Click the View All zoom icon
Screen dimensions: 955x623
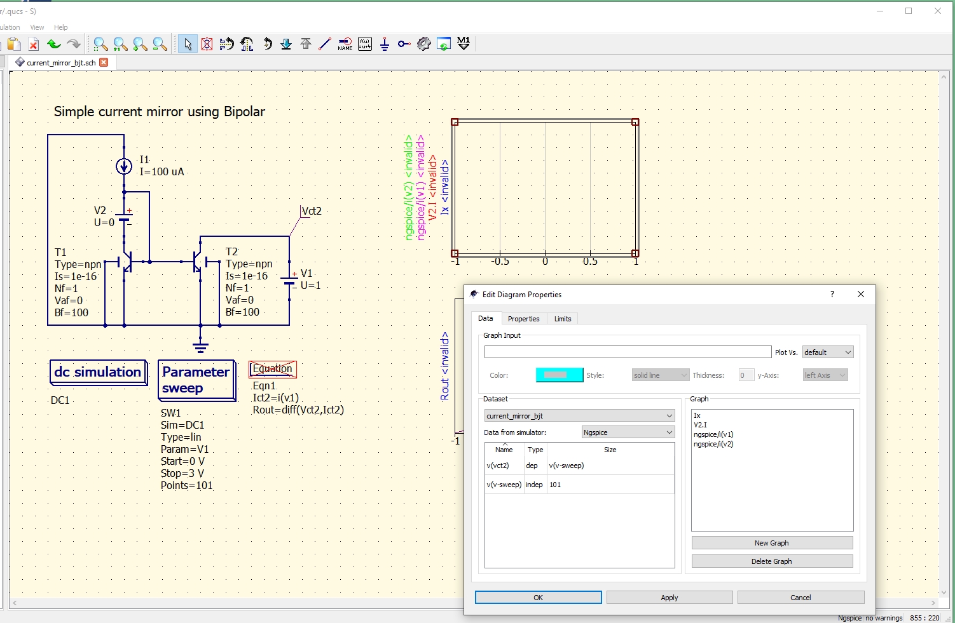(x=100, y=44)
